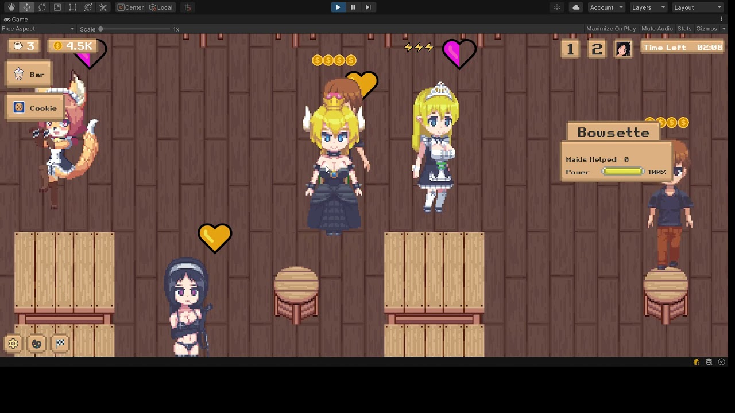This screenshot has height=413, width=735.
Task: Toggle pivot mode Center button
Action: [130, 7]
